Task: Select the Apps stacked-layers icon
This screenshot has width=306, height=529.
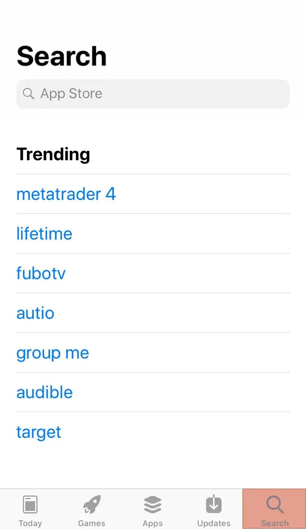Action: (x=153, y=504)
